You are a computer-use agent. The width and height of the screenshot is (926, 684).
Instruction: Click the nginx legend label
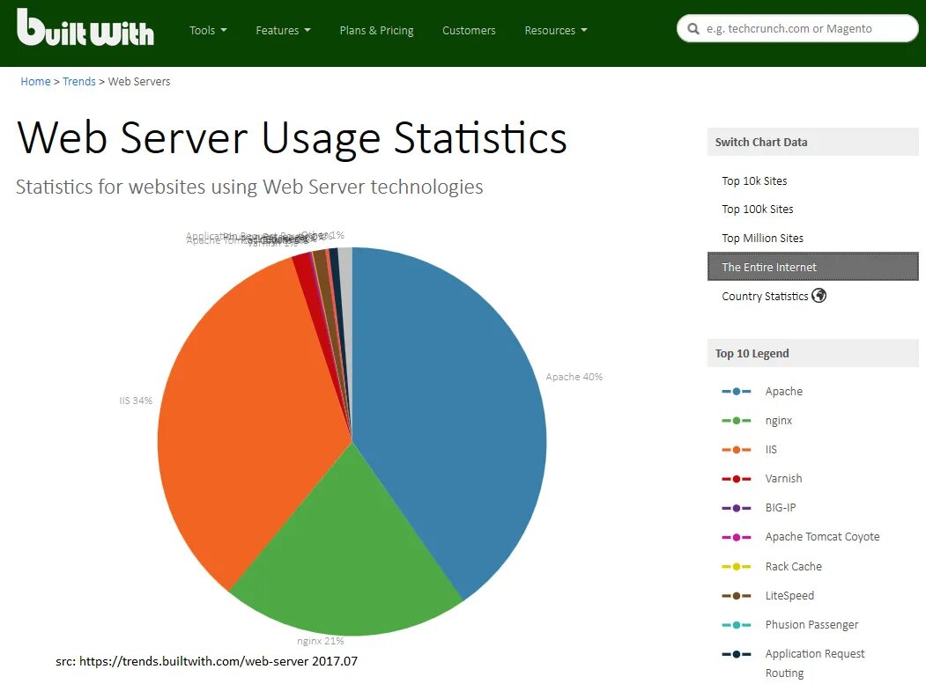point(778,421)
